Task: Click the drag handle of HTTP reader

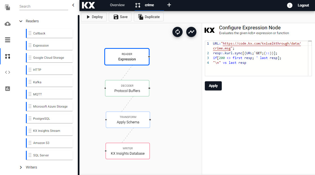Action: pyautogui.click(x=30, y=70)
